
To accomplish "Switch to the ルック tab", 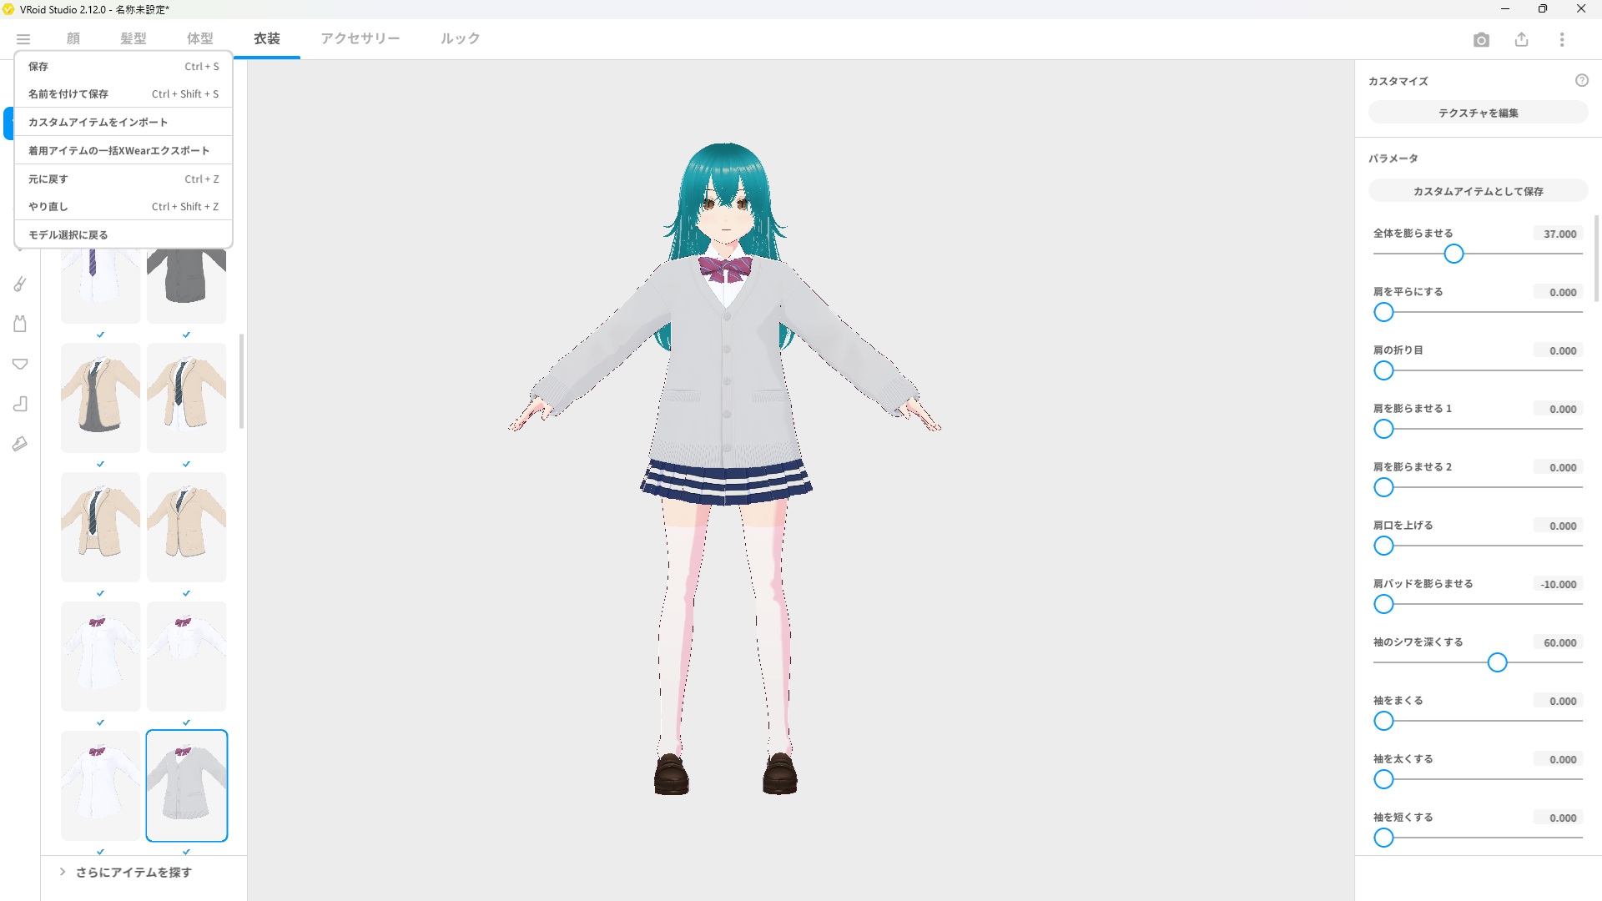I will 460,38.
